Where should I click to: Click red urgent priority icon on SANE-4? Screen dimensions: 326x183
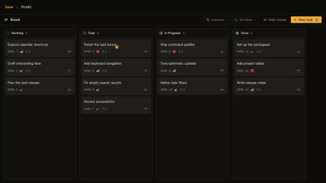coord(98,52)
